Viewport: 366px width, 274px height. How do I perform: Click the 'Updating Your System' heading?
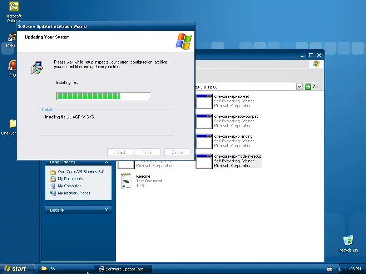[x=47, y=37]
